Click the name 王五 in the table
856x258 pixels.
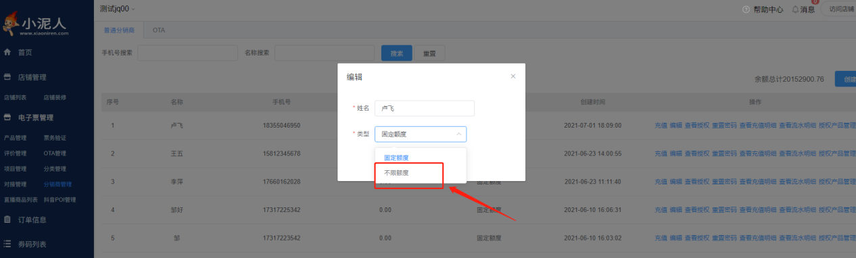[176, 153]
